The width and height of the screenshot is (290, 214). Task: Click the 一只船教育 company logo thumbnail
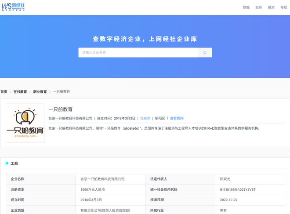(25, 123)
